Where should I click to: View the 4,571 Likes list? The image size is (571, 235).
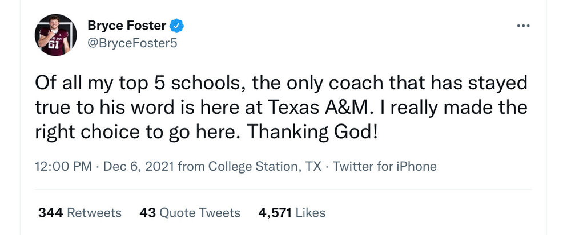click(x=292, y=213)
